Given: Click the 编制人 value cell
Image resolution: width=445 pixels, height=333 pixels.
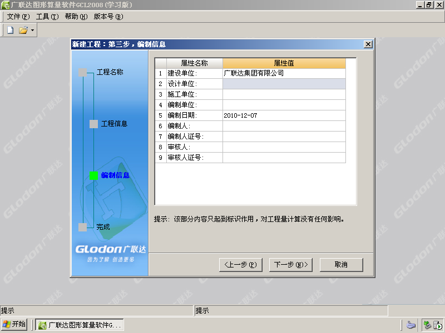Looking at the screenshot, I should pyautogui.click(x=284, y=126).
